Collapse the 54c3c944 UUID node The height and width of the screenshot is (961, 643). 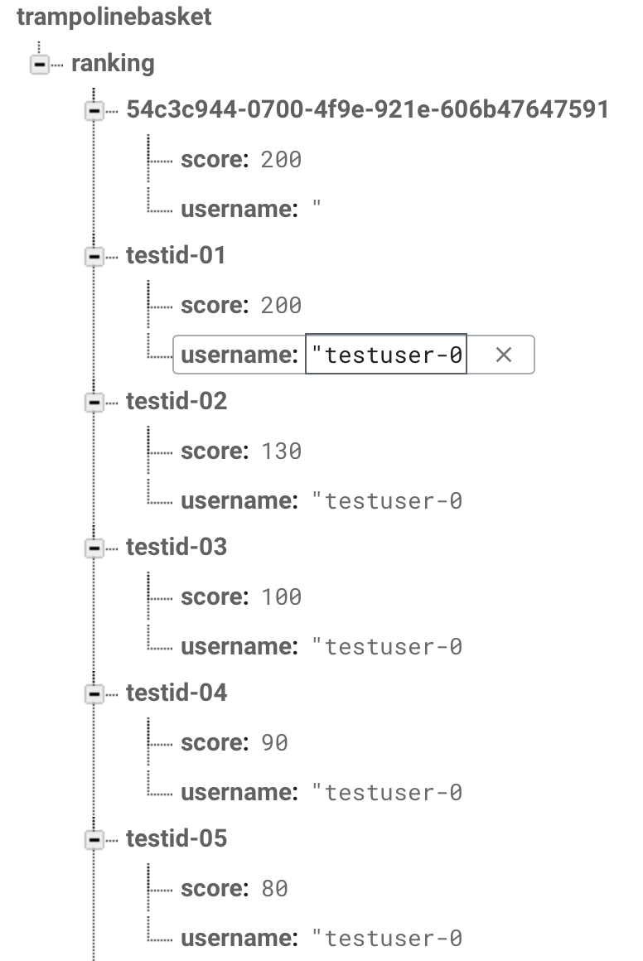(94, 111)
